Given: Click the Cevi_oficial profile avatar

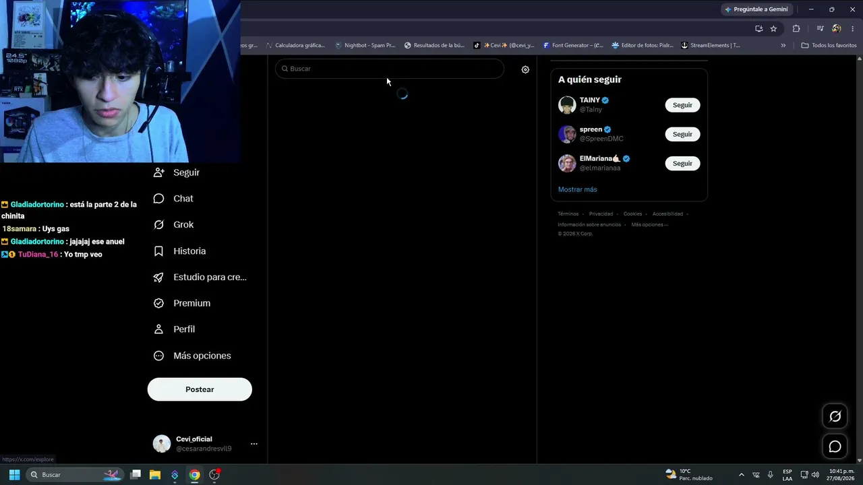Looking at the screenshot, I should pyautogui.click(x=162, y=444).
